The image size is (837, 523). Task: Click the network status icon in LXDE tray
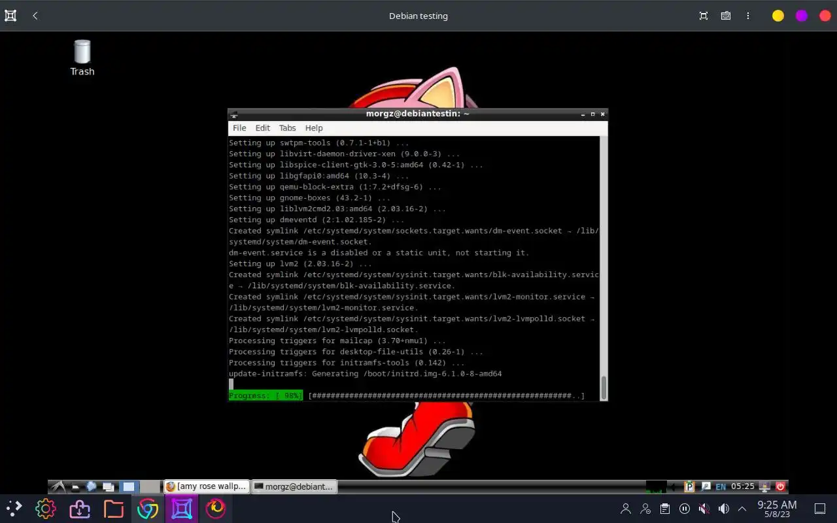[706, 487]
